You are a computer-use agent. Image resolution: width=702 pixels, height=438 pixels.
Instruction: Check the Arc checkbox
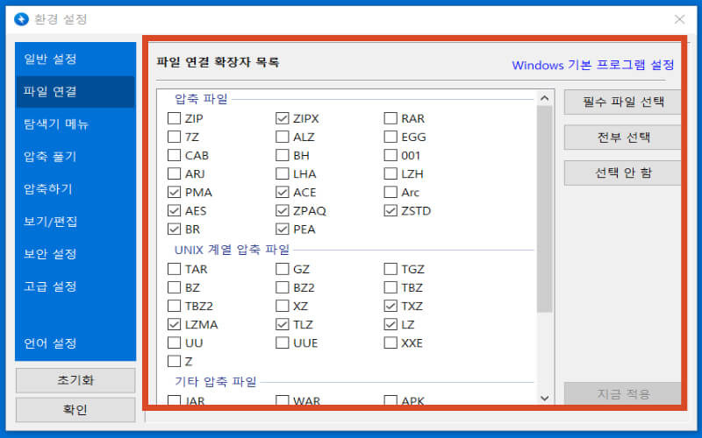pos(390,192)
